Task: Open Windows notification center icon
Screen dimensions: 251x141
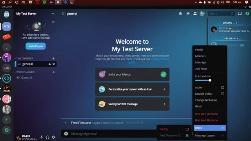Action: 246,2
